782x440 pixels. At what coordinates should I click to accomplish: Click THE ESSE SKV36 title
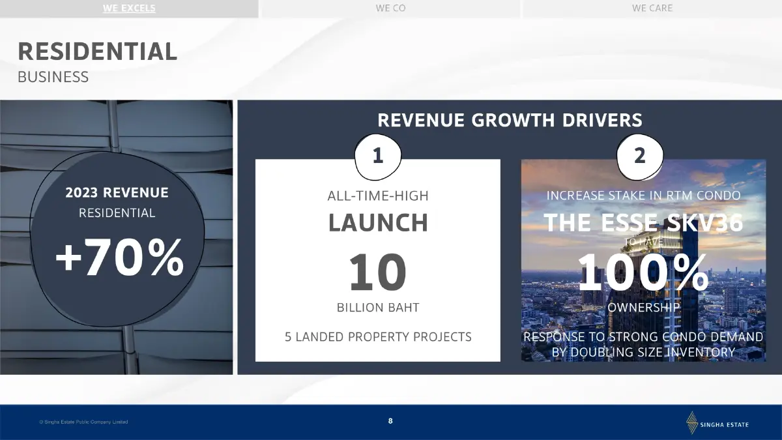[643, 223]
